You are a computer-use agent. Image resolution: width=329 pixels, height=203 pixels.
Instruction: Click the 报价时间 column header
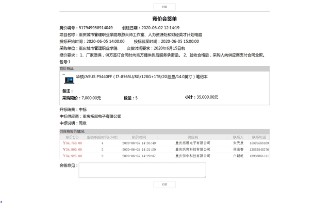point(139,137)
